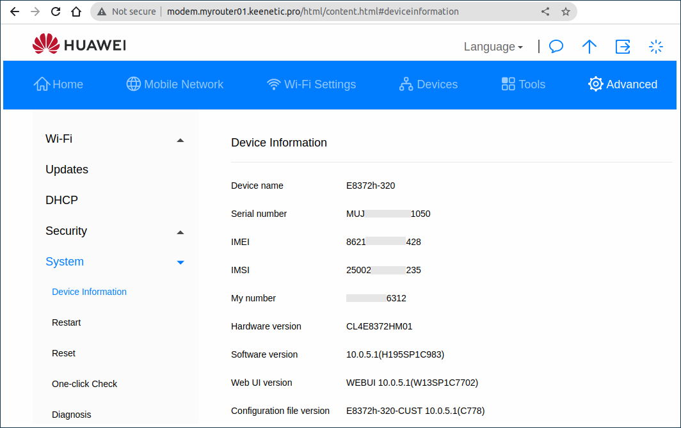Open the Language dropdown
The width and height of the screenshot is (681, 428).
493,46
